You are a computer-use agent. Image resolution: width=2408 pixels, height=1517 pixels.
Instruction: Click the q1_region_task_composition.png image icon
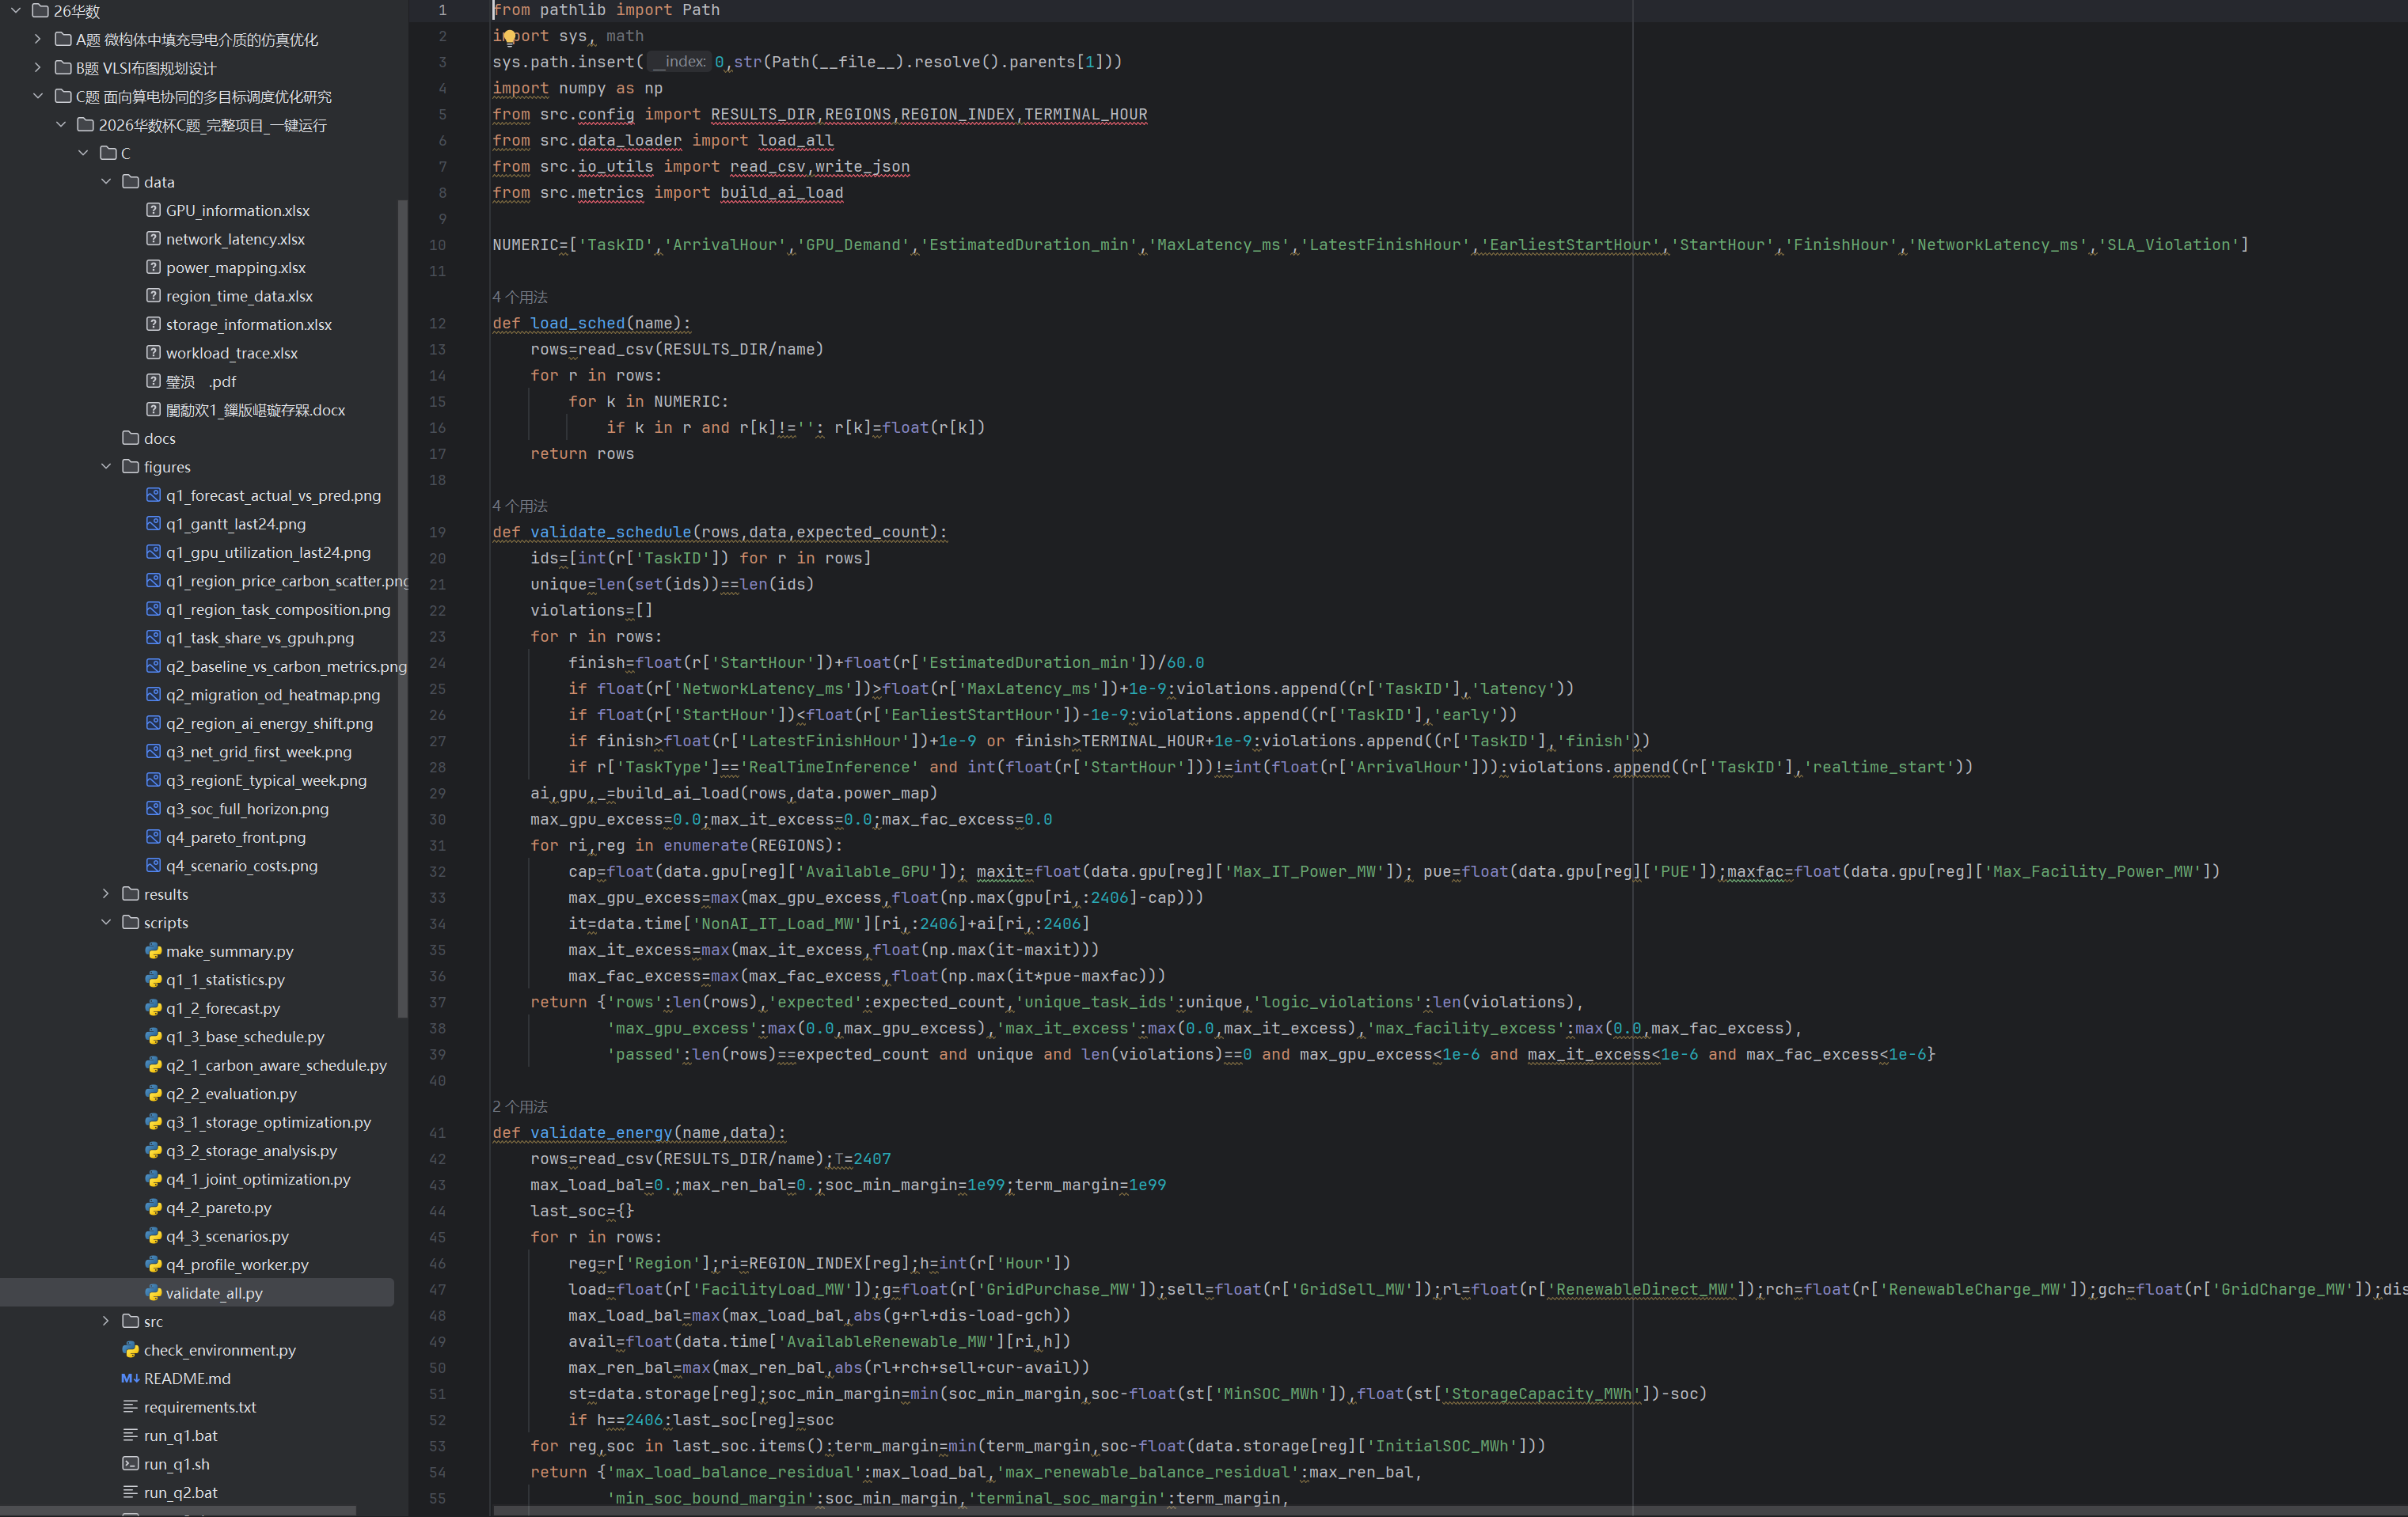153,609
